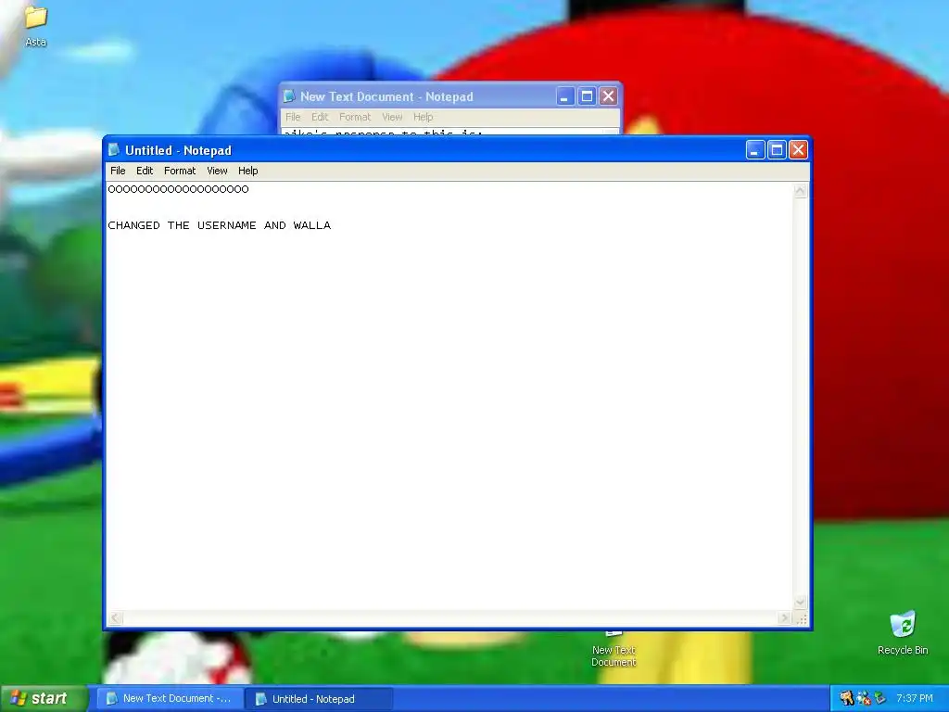Click the Untitled Notepad title bar icon
The image size is (949, 712).
pos(114,150)
